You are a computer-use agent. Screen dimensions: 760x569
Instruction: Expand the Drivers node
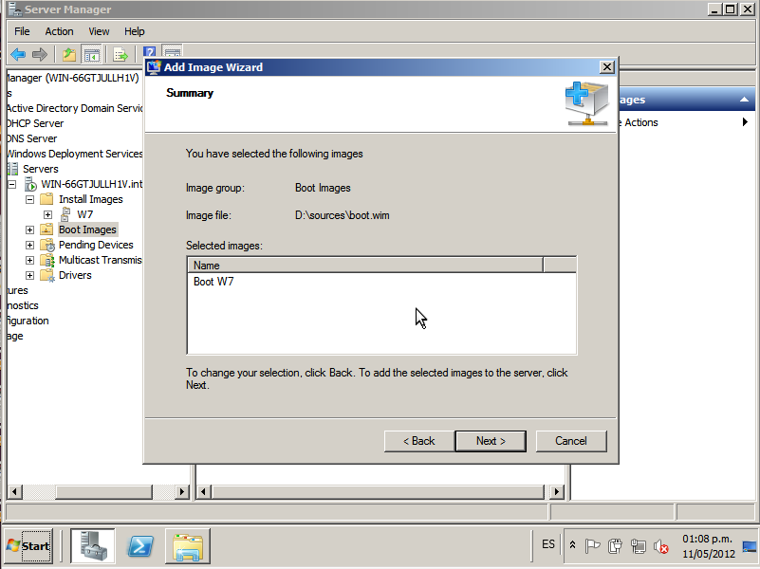pyautogui.click(x=30, y=275)
